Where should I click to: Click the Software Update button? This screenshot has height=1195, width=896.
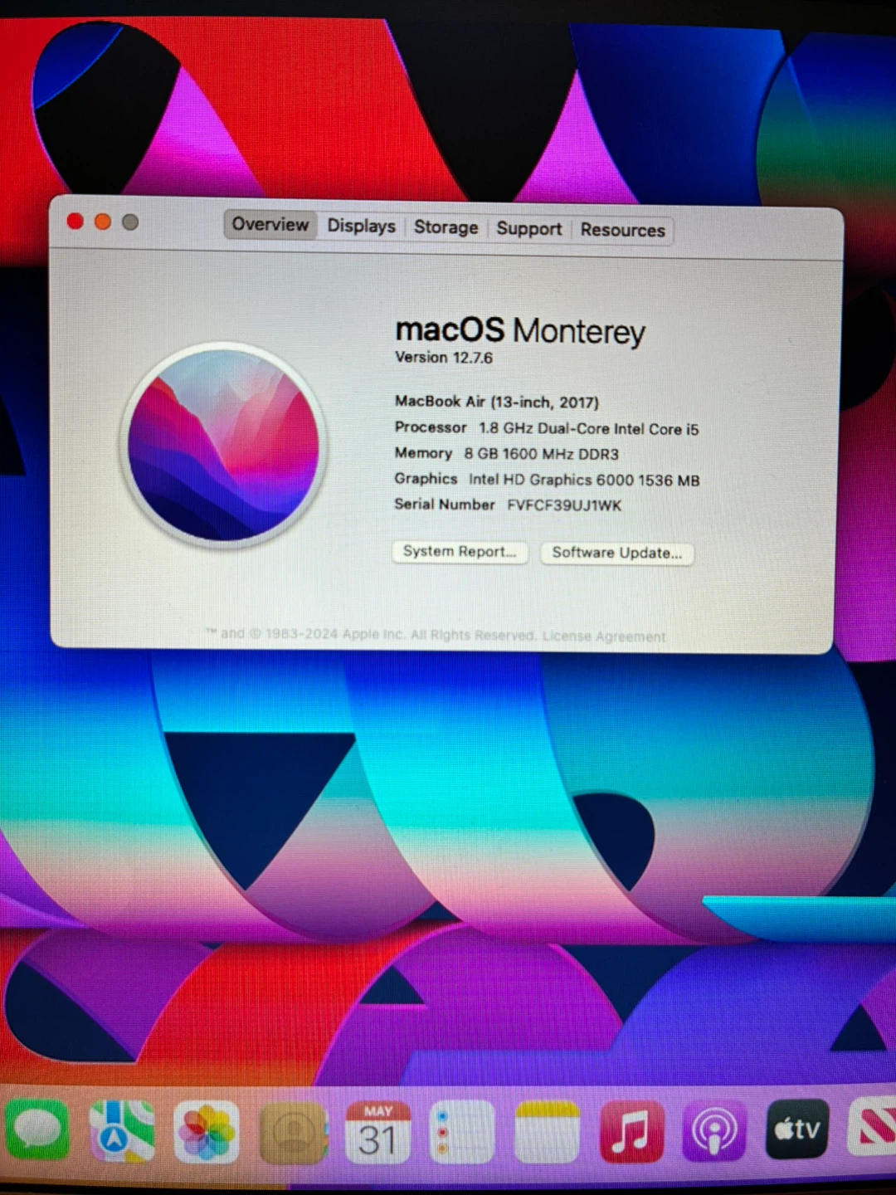click(x=617, y=553)
